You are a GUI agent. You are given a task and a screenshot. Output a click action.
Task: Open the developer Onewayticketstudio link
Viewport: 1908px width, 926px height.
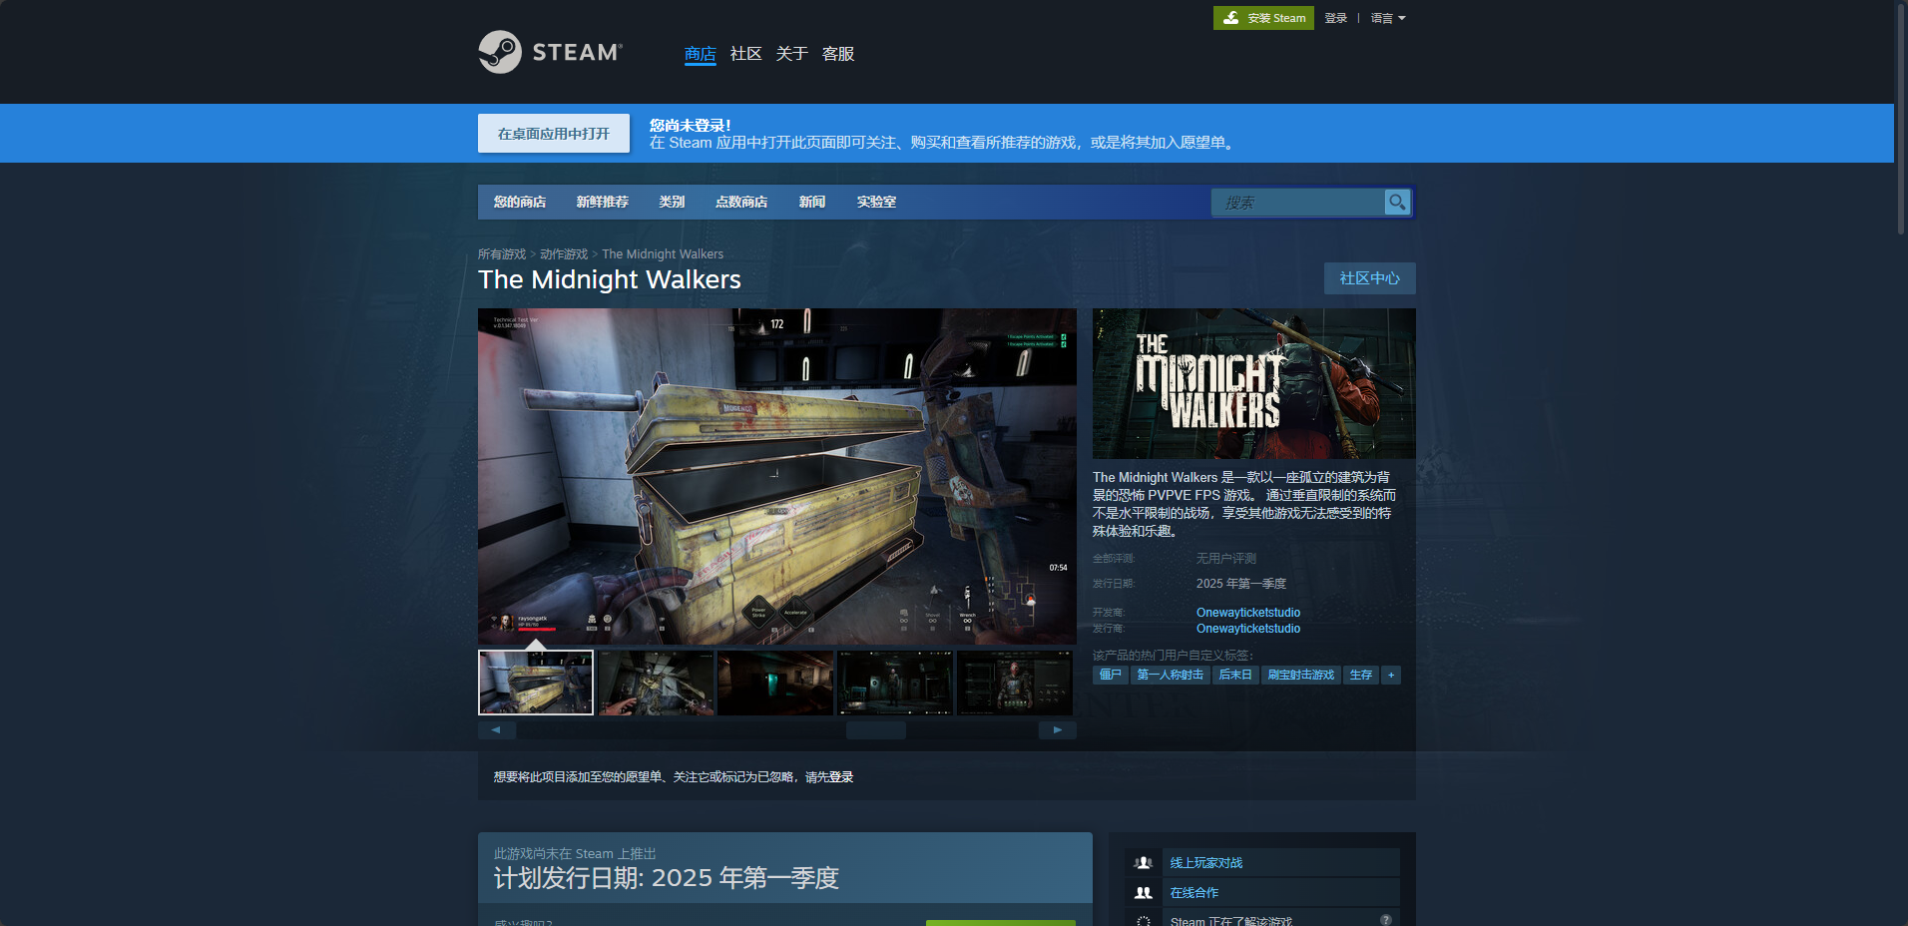click(x=1248, y=613)
